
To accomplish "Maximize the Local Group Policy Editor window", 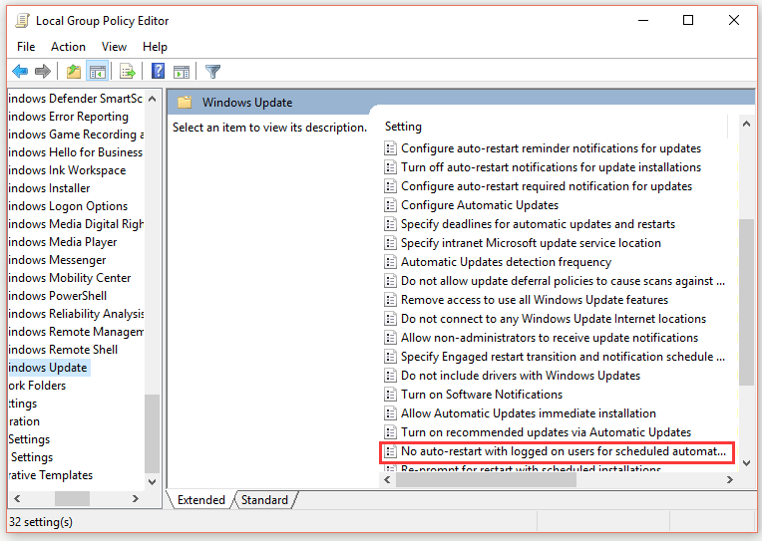I will (x=688, y=20).
